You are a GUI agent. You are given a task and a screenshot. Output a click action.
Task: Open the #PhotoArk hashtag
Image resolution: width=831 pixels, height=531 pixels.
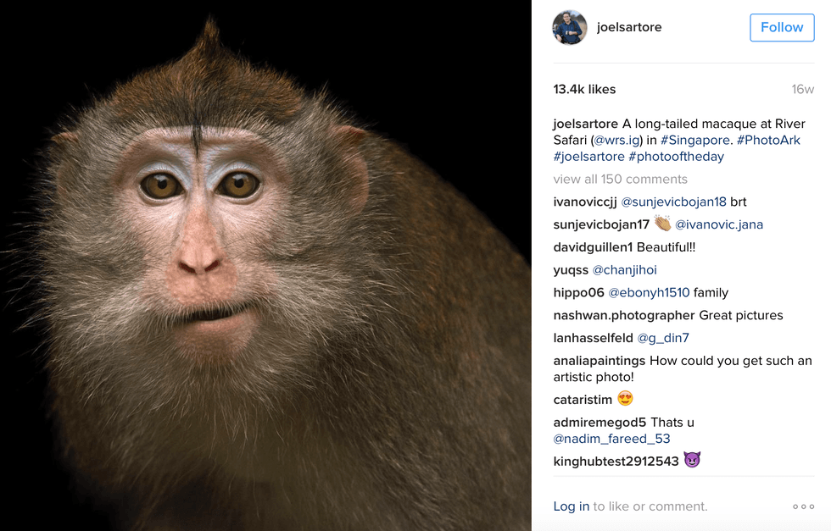pyautogui.click(x=768, y=140)
